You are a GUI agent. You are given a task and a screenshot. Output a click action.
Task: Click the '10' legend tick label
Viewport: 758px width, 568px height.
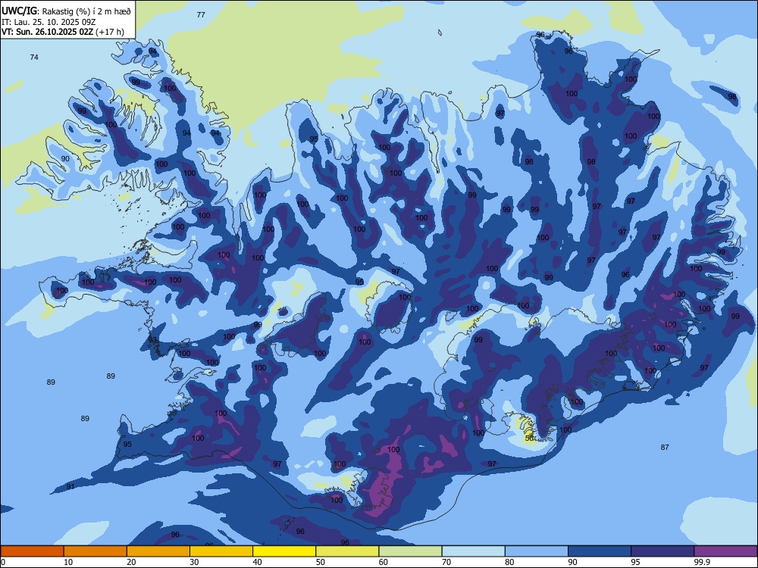point(68,562)
